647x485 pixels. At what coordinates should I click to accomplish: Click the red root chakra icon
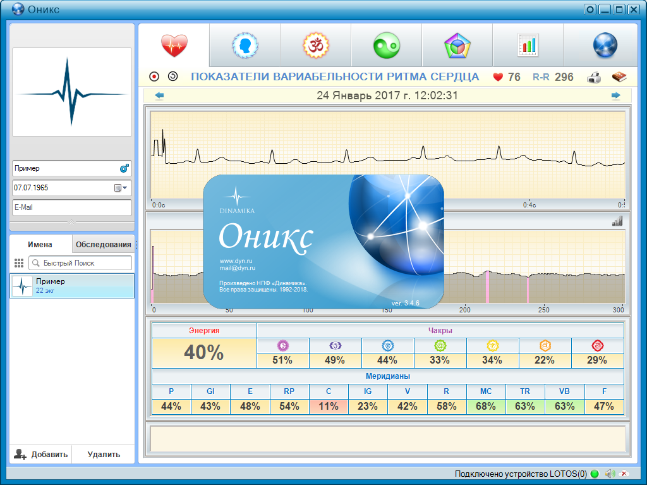597,345
